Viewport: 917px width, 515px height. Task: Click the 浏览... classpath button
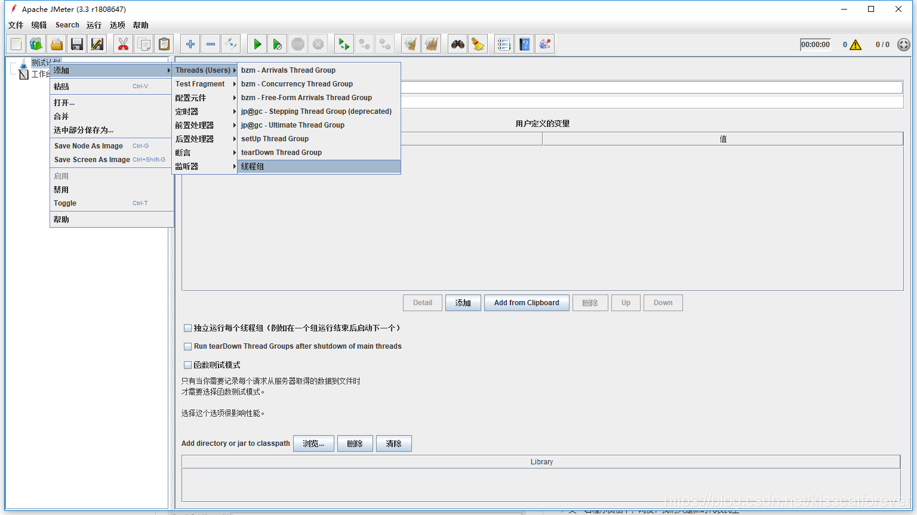point(313,443)
